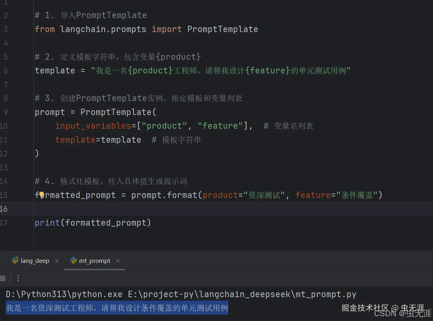433x321 pixels.
Task: Click PromptTemplate in the import statement
Action: click(x=223, y=29)
